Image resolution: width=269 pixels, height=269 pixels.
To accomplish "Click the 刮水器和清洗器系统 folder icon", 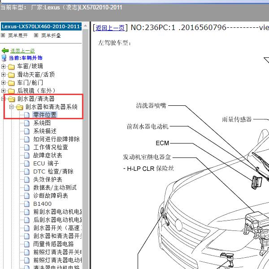I will pos(20,107).
